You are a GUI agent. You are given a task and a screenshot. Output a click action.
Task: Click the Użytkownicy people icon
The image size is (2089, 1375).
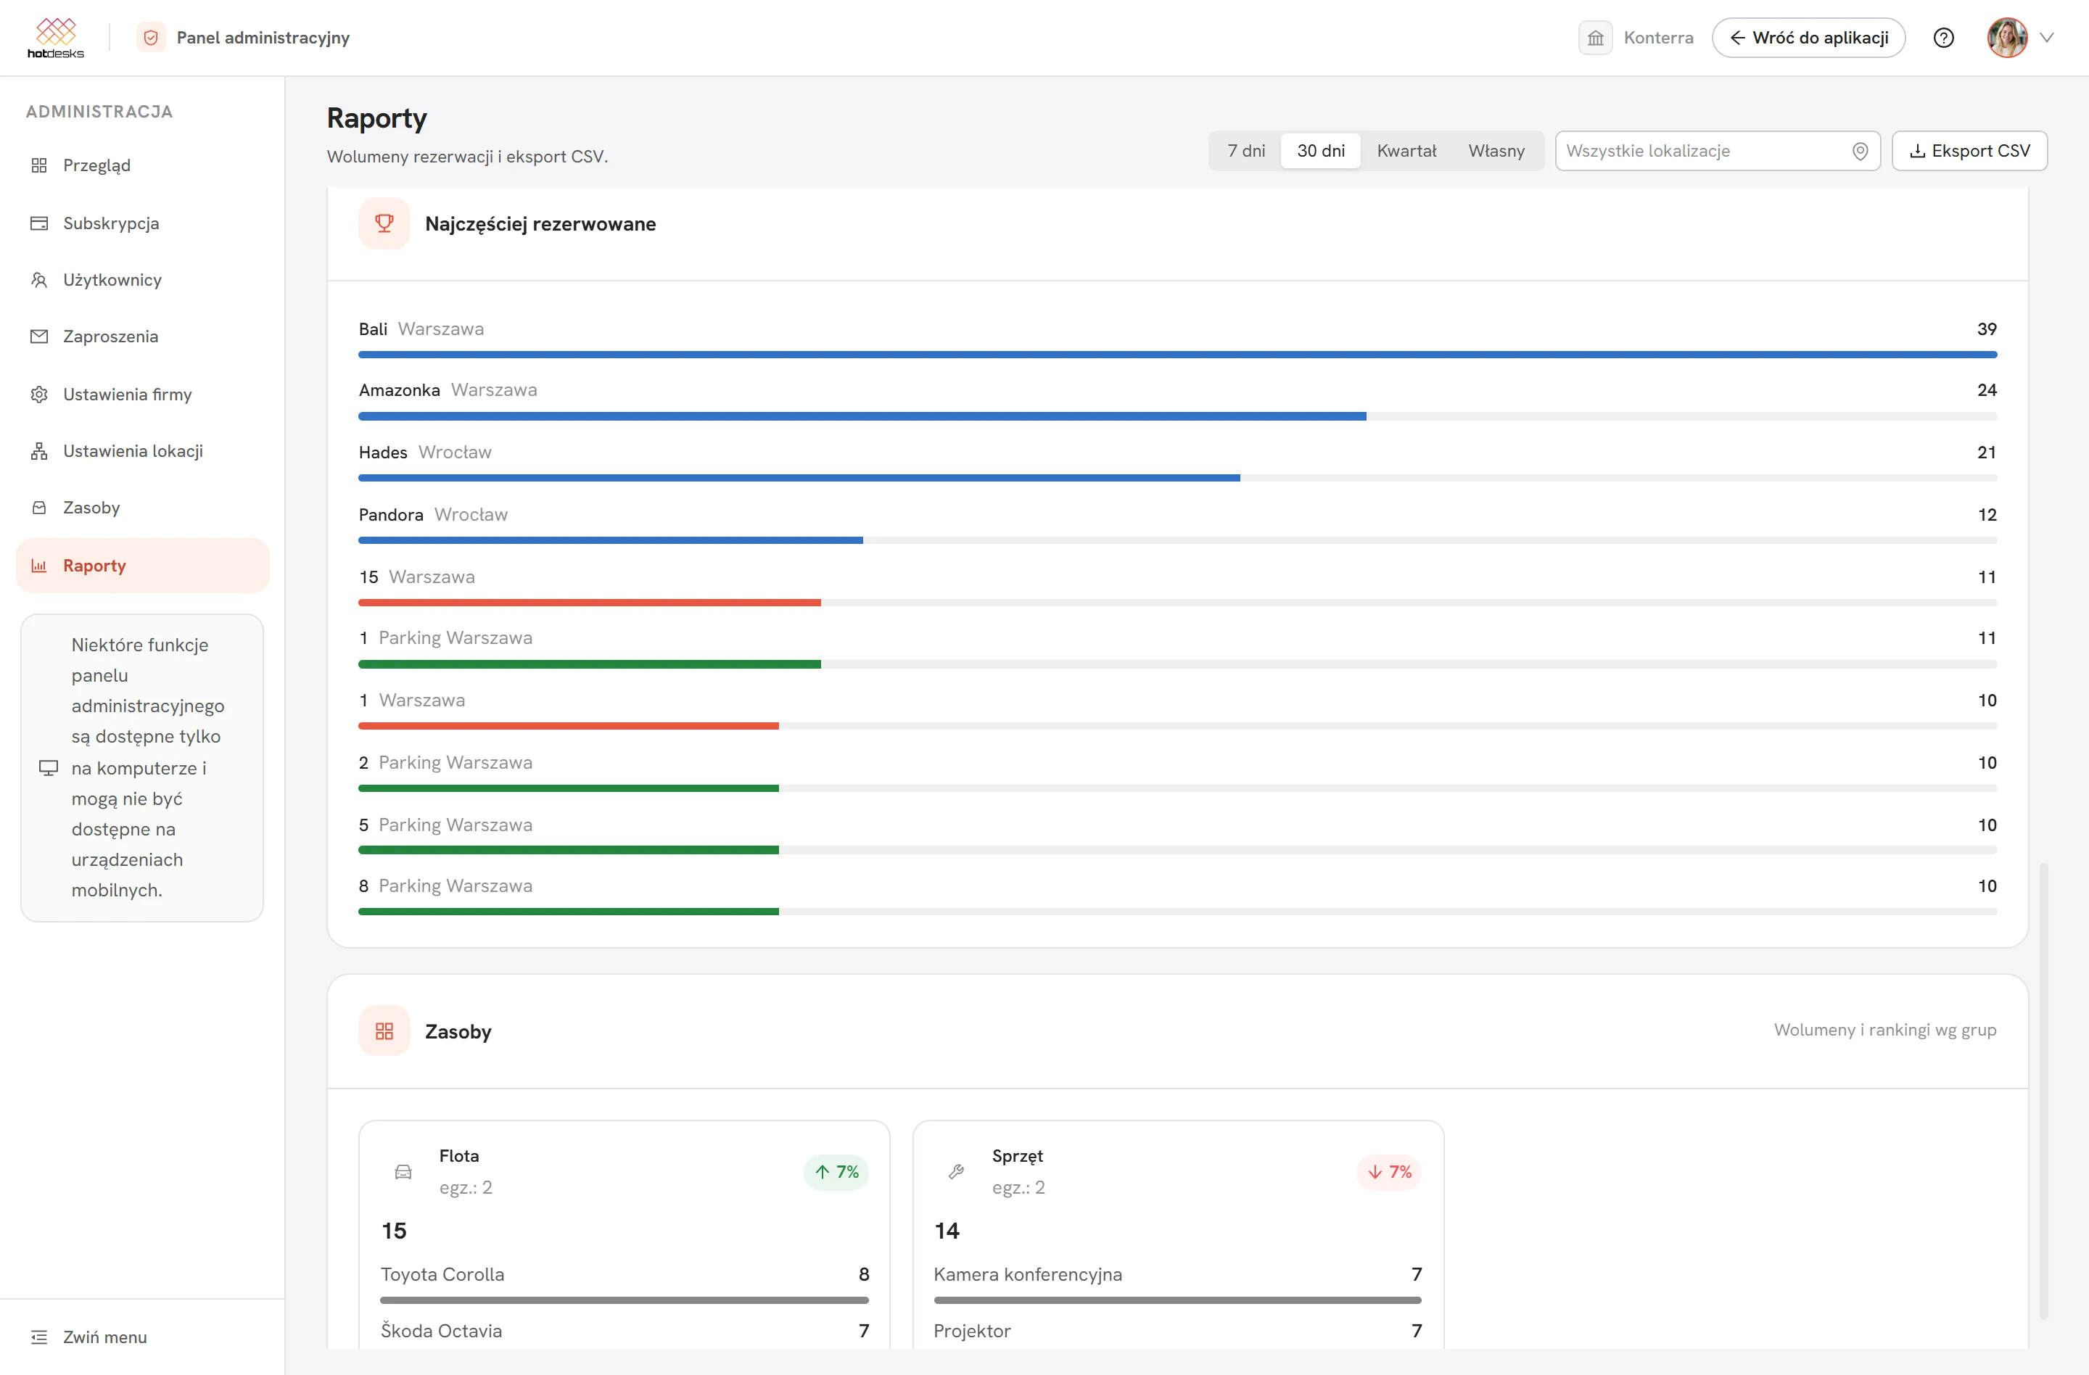tap(38, 280)
